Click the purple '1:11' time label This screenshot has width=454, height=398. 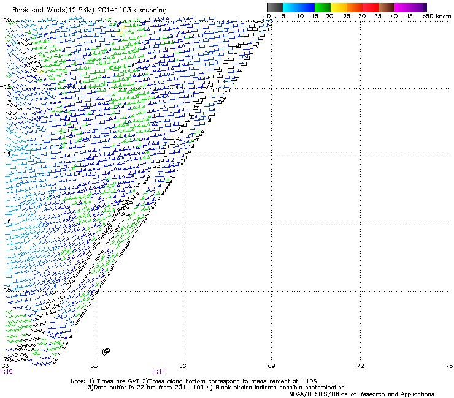(159, 372)
